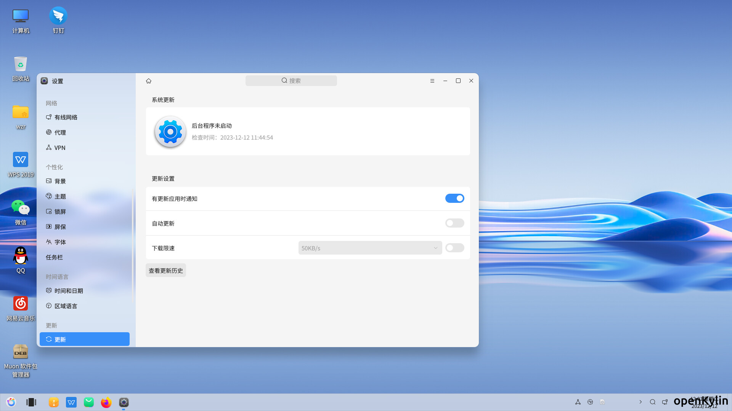The image size is (732, 411).
Task: Click the 查看更新历史 button
Action: tap(166, 271)
